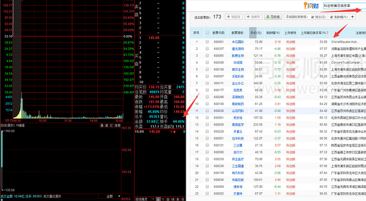
Task: Click the 问财 logo
Action: point(311,5)
